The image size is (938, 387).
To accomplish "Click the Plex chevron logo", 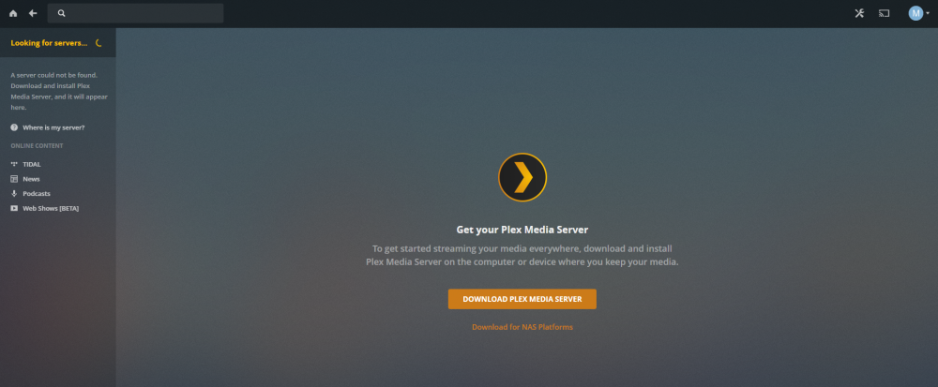I will click(x=522, y=177).
